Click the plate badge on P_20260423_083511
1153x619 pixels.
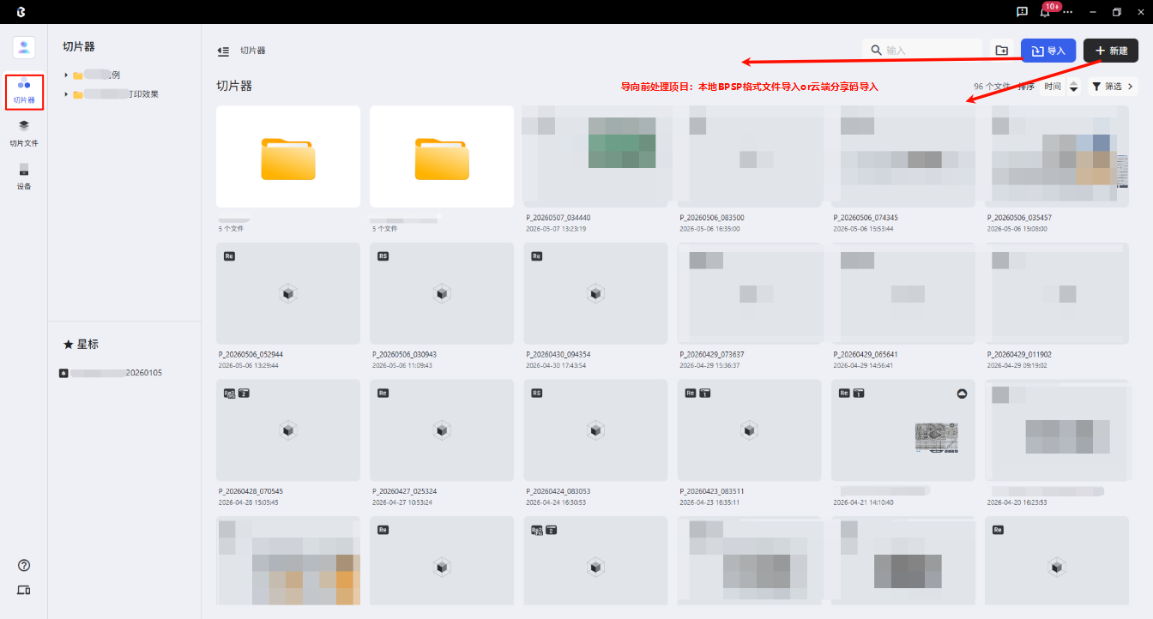tap(705, 393)
